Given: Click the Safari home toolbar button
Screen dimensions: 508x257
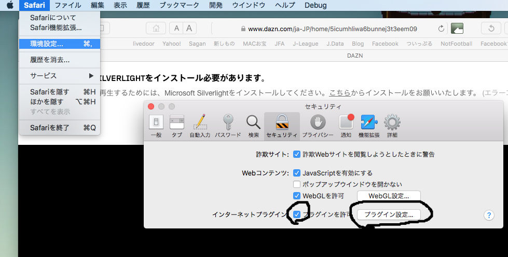Looking at the screenshot, I should pos(156,28).
